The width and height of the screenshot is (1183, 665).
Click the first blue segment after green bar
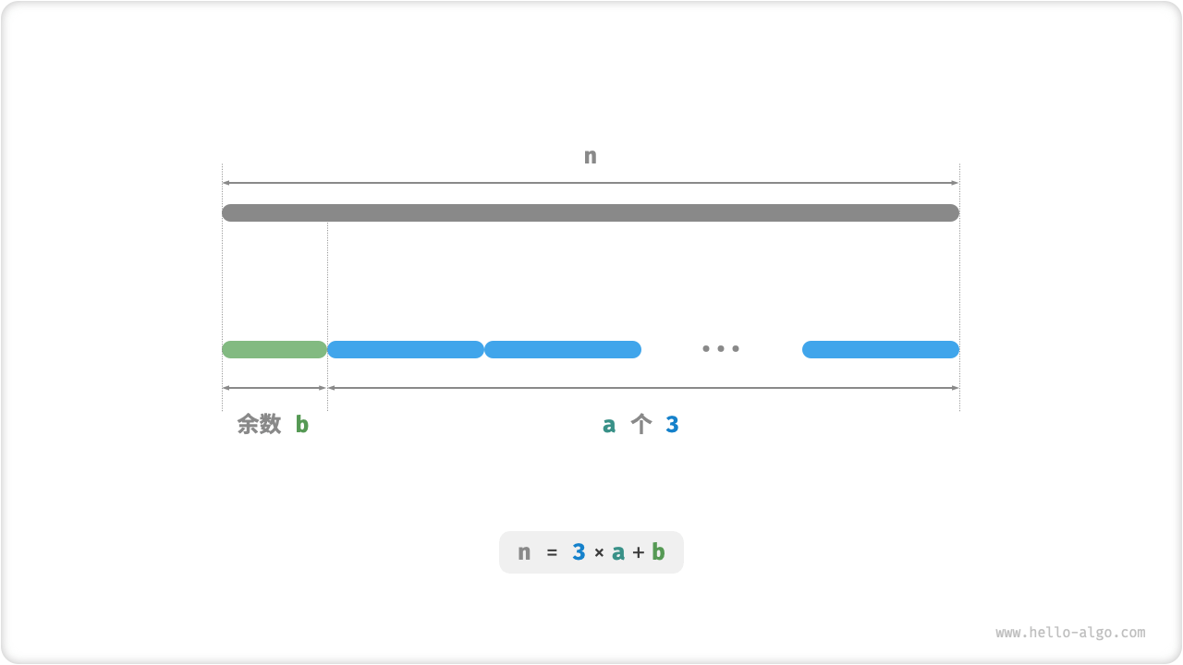pyautogui.click(x=406, y=349)
